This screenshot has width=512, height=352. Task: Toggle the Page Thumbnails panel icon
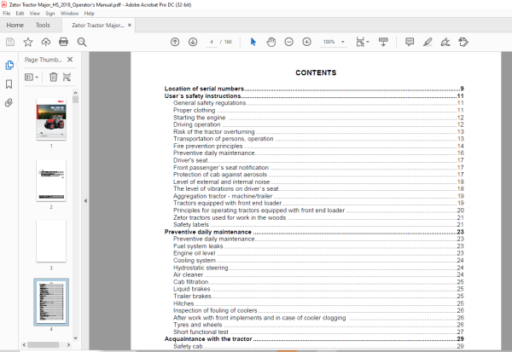(9, 65)
